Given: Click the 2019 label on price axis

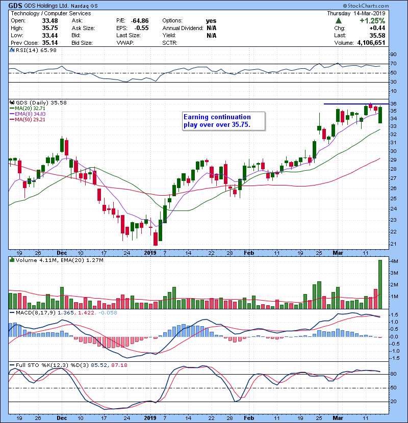Looking at the screenshot, I should coord(150,253).
